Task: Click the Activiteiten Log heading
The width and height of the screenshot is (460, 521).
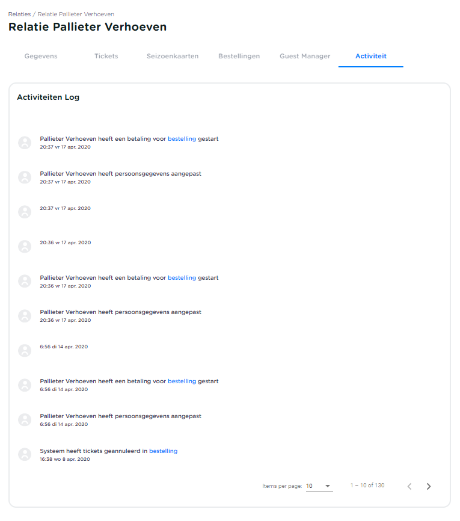Action: pos(48,97)
